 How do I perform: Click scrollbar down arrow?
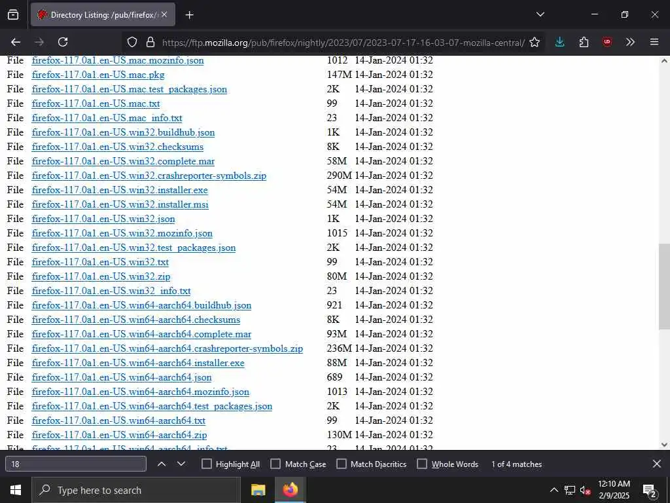click(x=664, y=445)
